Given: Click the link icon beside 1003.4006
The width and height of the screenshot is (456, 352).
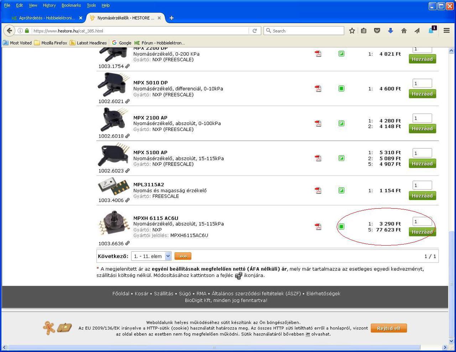Looking at the screenshot, I should pos(128,200).
